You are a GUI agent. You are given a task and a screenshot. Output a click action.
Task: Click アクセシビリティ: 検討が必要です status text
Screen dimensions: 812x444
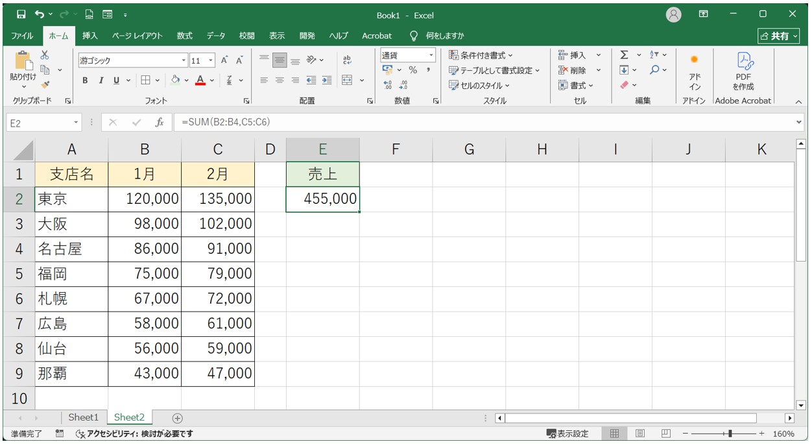tap(134, 434)
